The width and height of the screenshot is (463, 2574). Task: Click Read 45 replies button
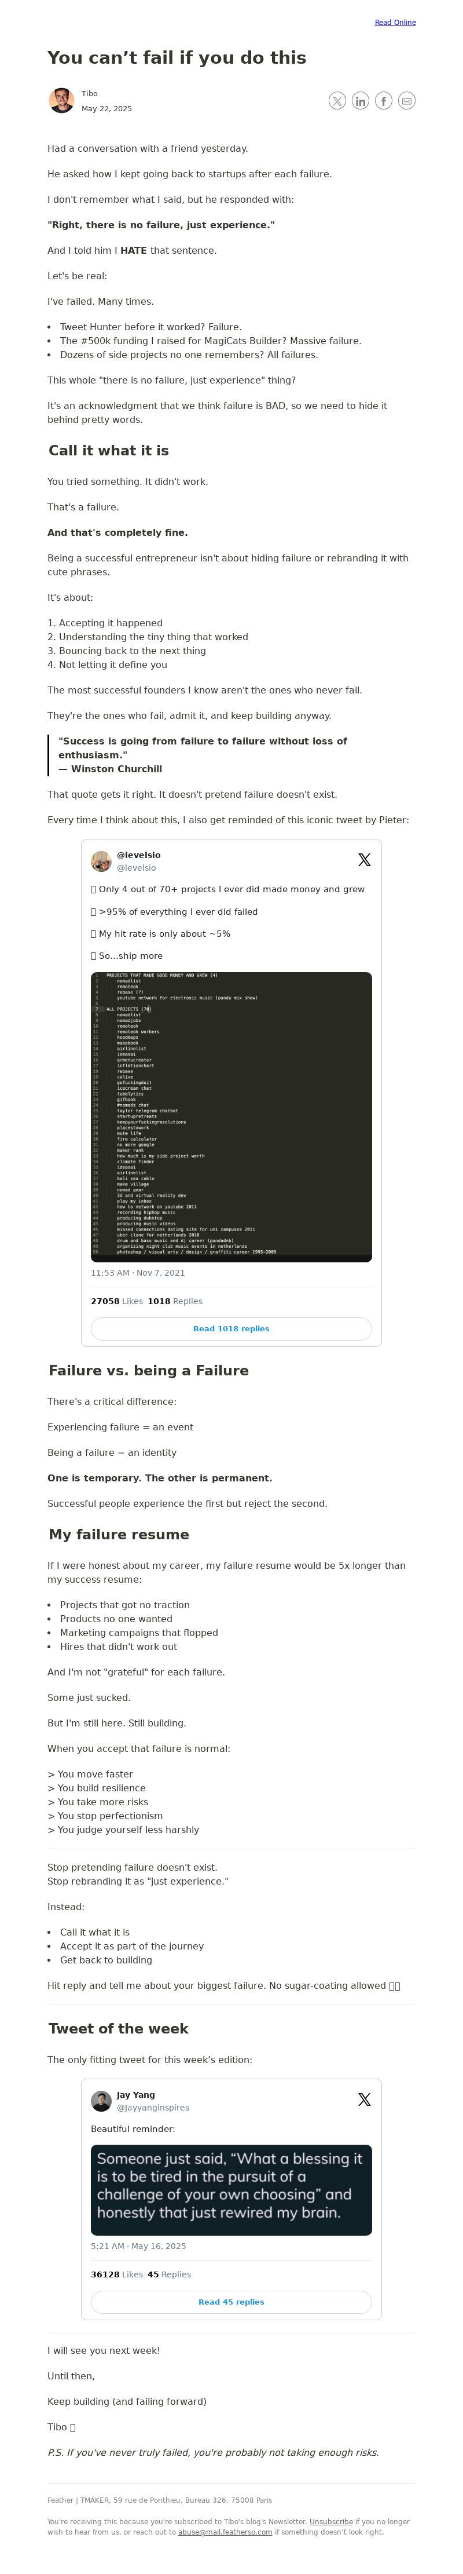click(x=231, y=2302)
